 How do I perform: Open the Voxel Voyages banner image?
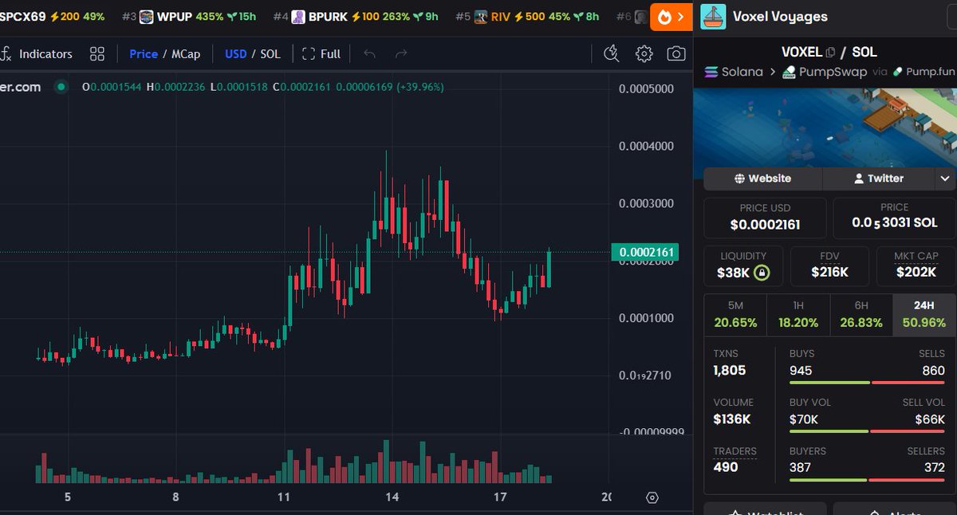coord(825,128)
